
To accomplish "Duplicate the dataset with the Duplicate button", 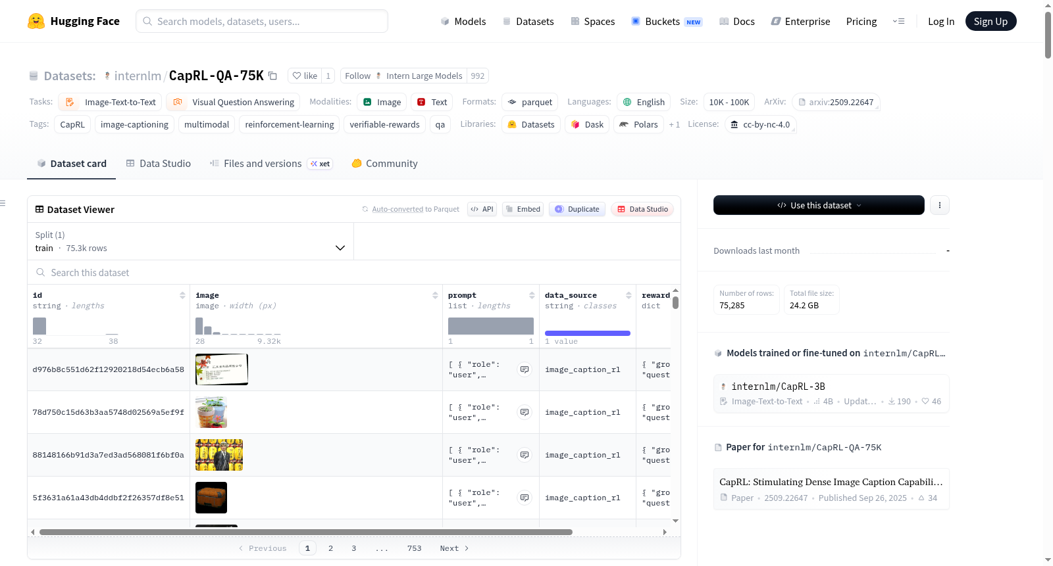I will 577,209.
